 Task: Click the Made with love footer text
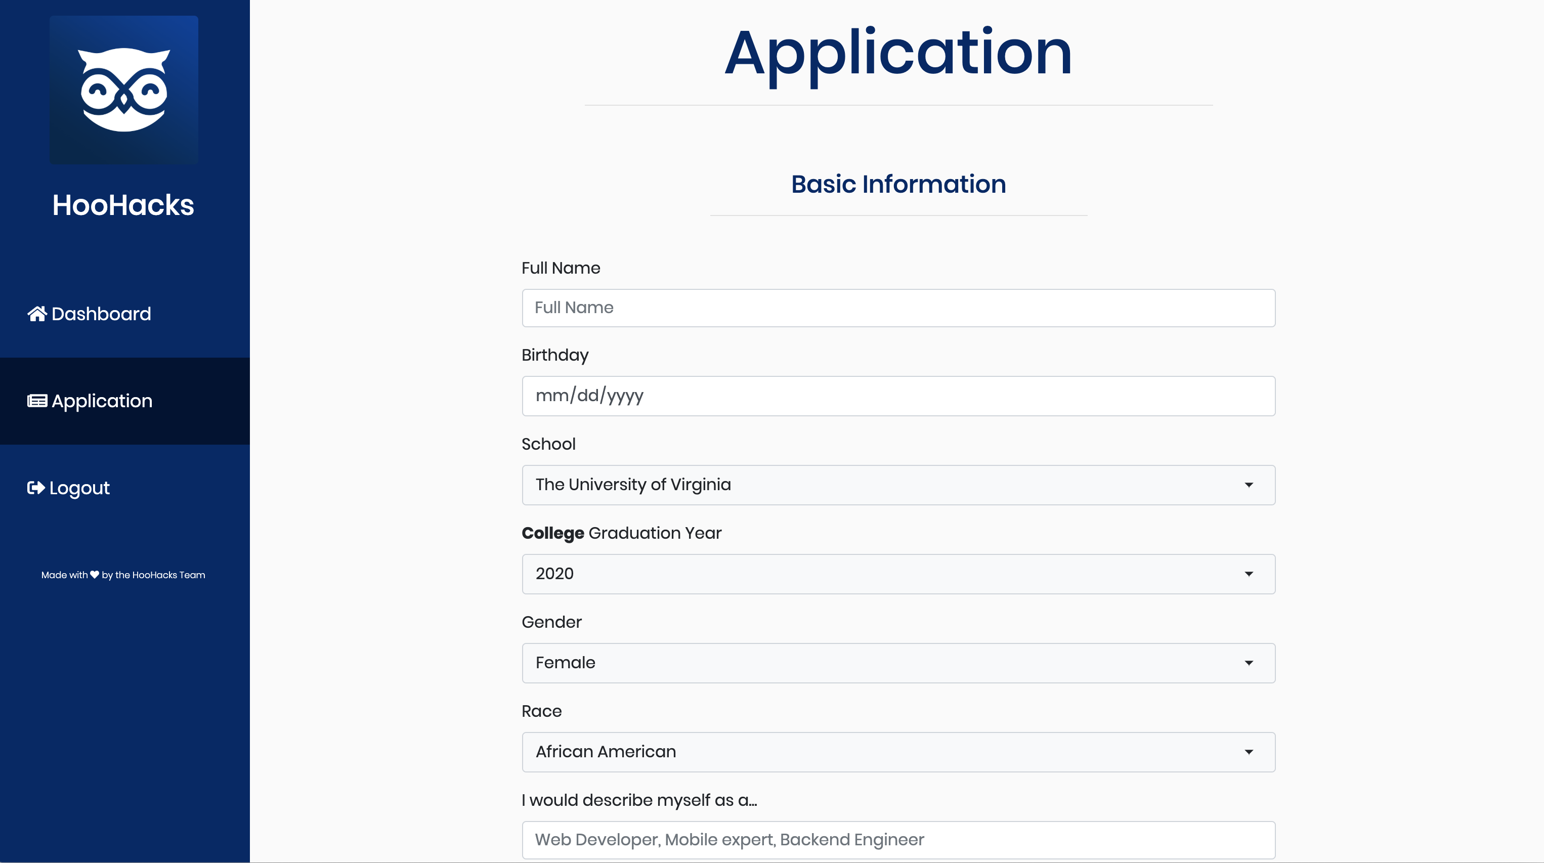[x=123, y=575]
